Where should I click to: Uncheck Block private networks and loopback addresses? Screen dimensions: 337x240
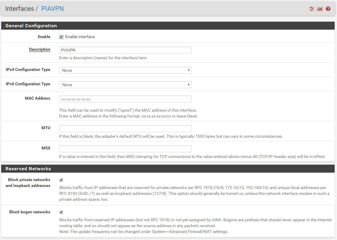[61, 180]
